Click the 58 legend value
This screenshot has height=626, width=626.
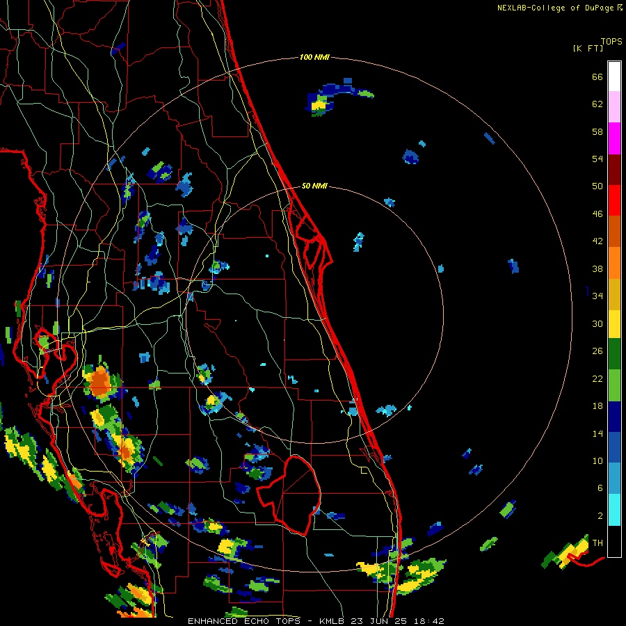[x=597, y=132]
